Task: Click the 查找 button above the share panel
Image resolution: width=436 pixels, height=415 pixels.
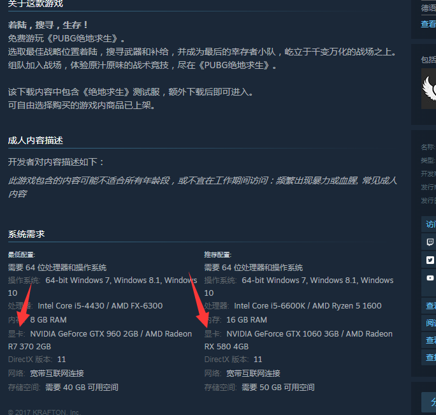Action: [x=429, y=357]
